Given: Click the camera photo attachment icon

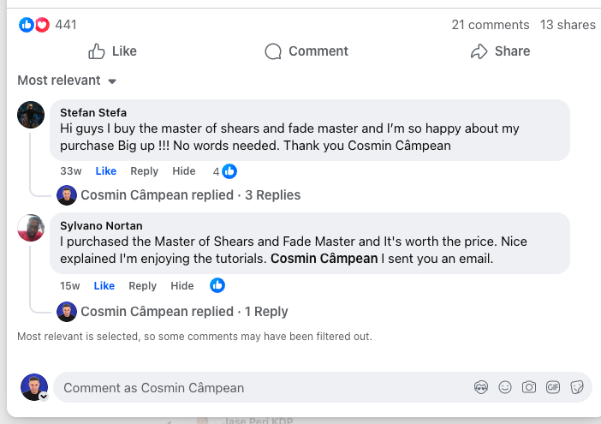Looking at the screenshot, I should coord(529,387).
